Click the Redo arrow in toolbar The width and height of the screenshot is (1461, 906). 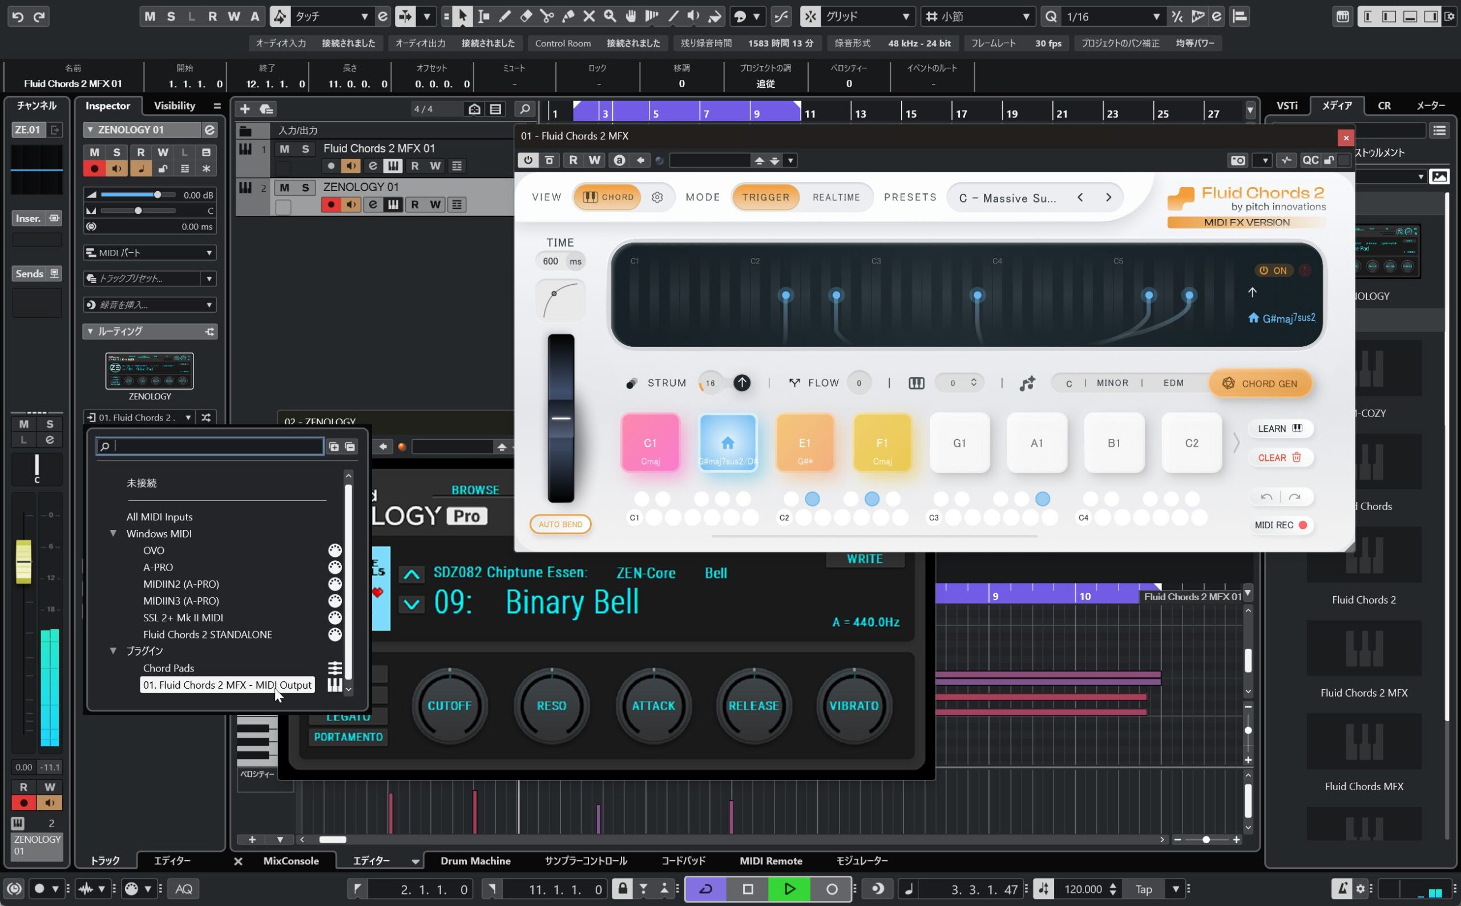click(39, 16)
